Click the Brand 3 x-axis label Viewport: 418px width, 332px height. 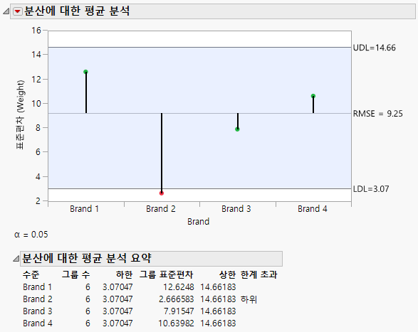[236, 209]
